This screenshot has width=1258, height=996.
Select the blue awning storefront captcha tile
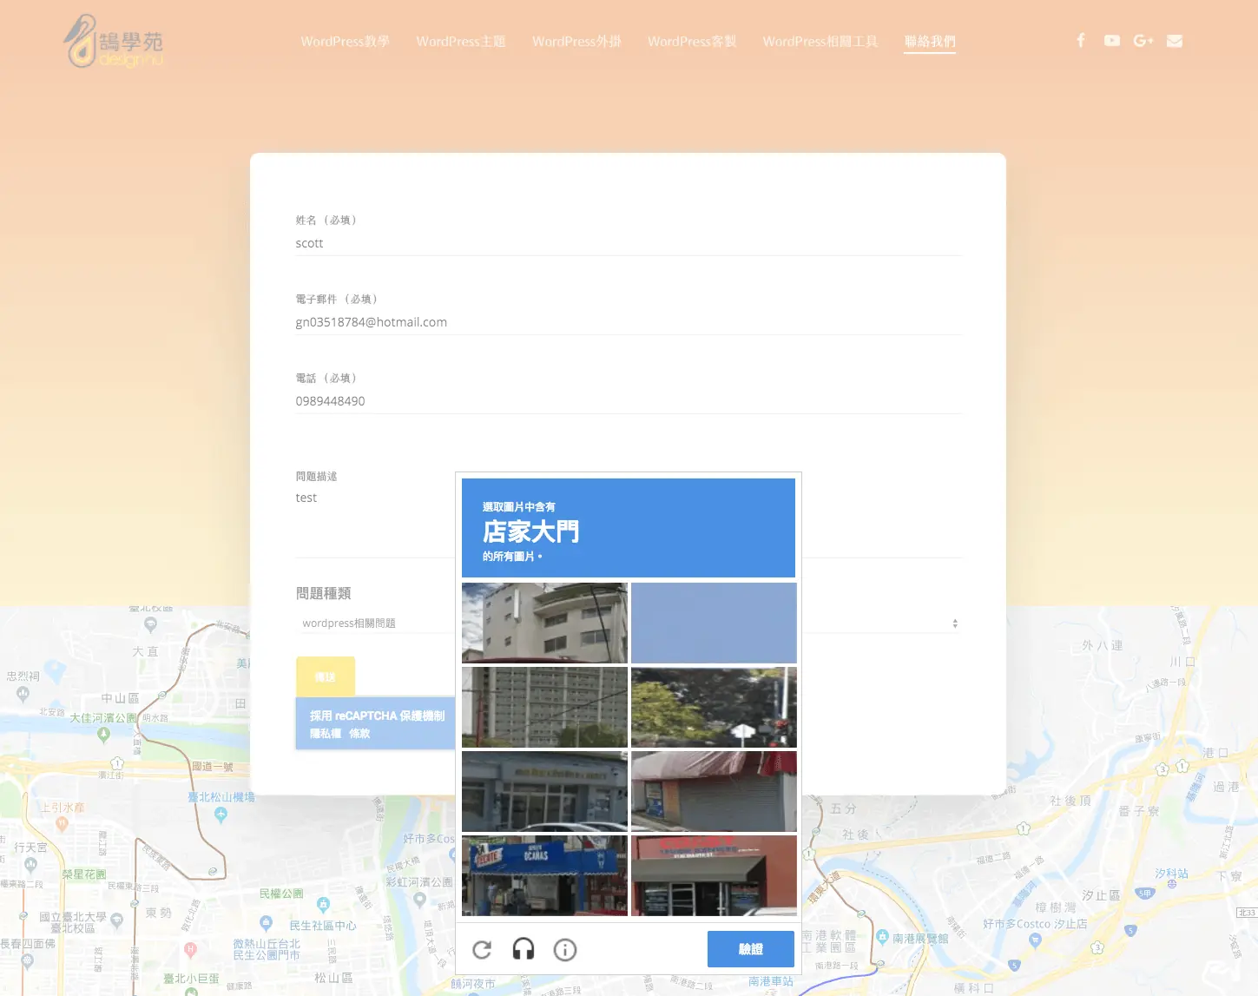(x=544, y=875)
